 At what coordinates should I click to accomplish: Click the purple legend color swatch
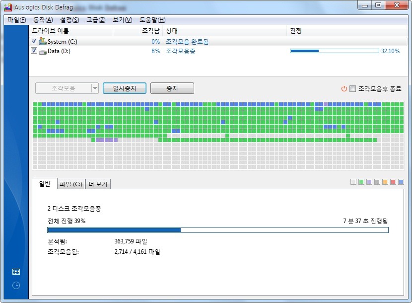click(x=369, y=182)
